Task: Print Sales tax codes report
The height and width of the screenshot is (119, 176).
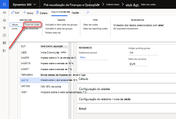Action: coord(91,25)
